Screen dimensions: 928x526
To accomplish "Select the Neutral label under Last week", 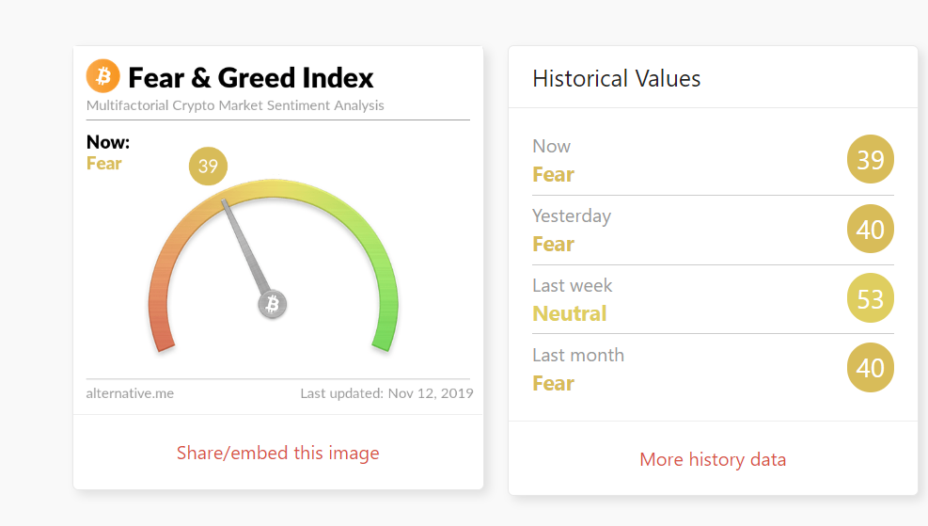I will click(x=570, y=313).
